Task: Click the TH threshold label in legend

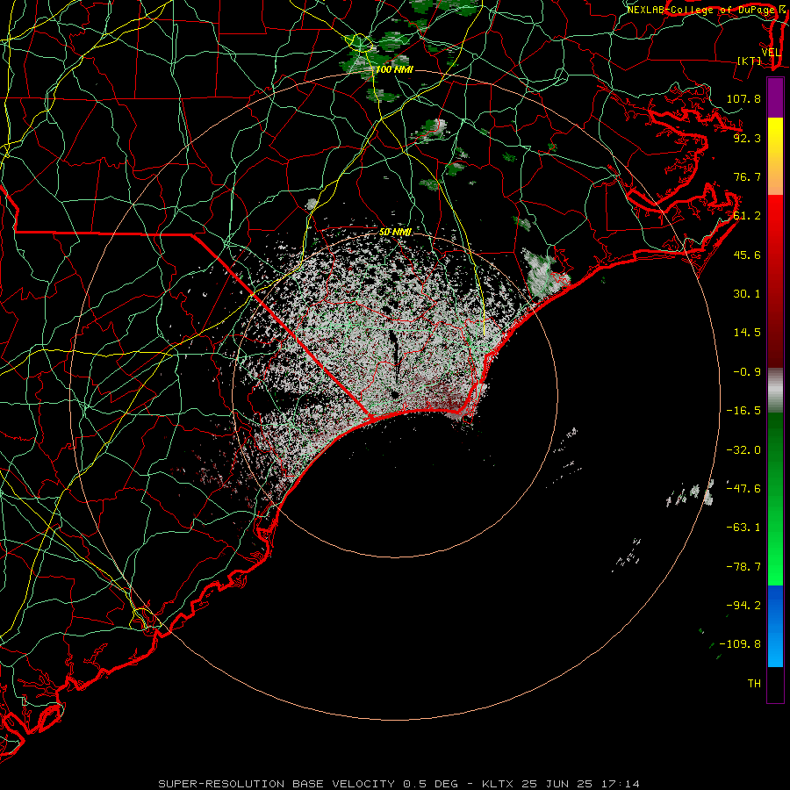Action: [x=754, y=683]
